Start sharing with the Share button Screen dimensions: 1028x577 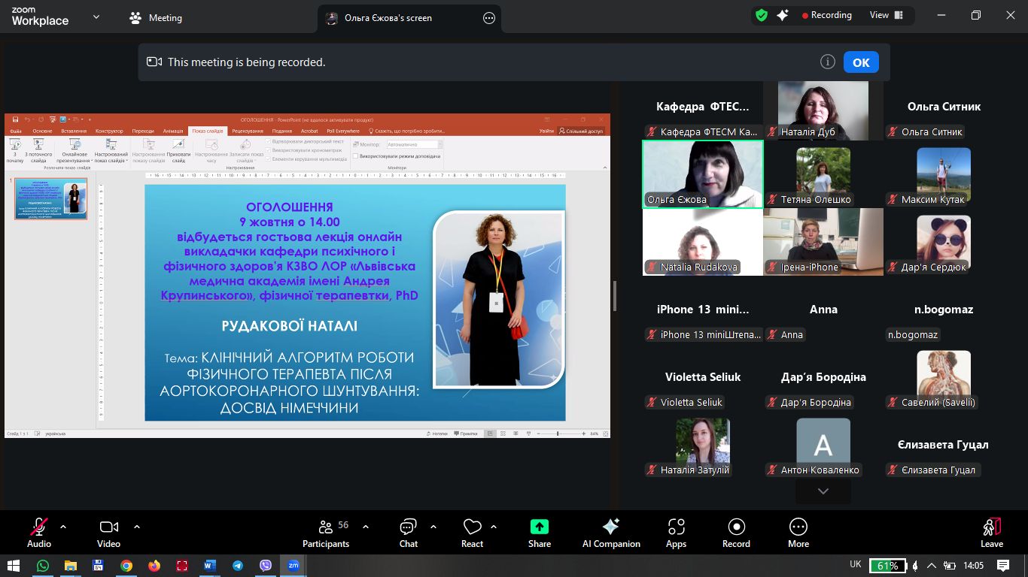pos(539,532)
